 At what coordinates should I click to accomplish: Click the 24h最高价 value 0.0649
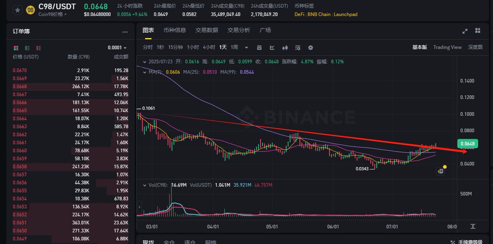pyautogui.click(x=161, y=14)
